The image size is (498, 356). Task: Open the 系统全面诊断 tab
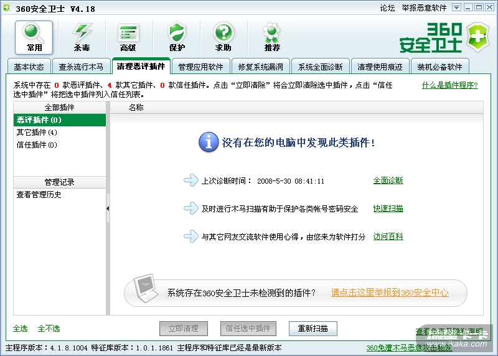tap(320, 67)
